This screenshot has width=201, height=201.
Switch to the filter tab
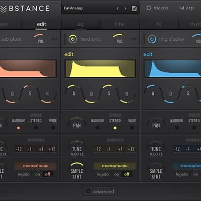(120, 25)
